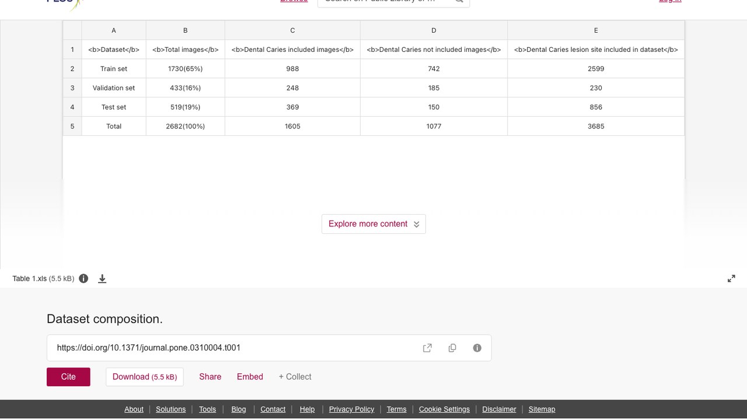Open the Solutions footer link
Viewport: 747px width, 420px height.
pyautogui.click(x=170, y=409)
